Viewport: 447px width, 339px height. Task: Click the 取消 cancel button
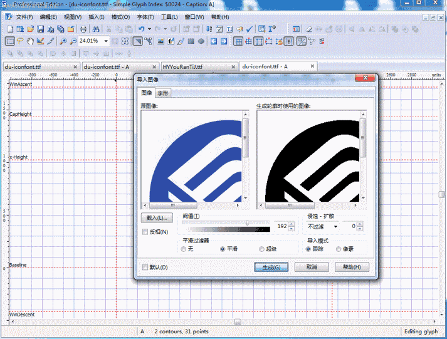coord(312,267)
